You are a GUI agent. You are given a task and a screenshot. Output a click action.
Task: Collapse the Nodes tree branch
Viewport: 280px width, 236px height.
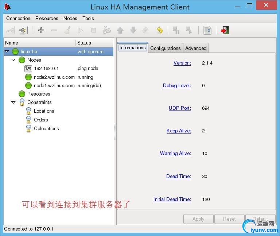pyautogui.click(x=13, y=60)
